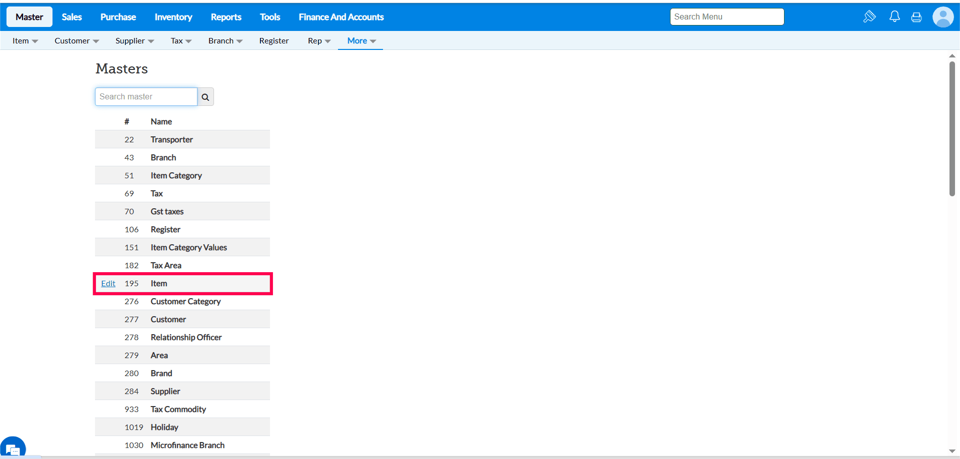960x459 pixels.
Task: Select the Supplier row numbered 284
Action: [182, 391]
